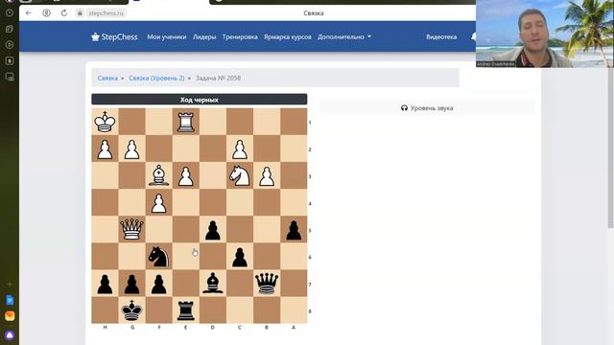Image resolution: width=614 pixels, height=345 pixels.
Task: Select the white queen on g5
Action: (132, 230)
